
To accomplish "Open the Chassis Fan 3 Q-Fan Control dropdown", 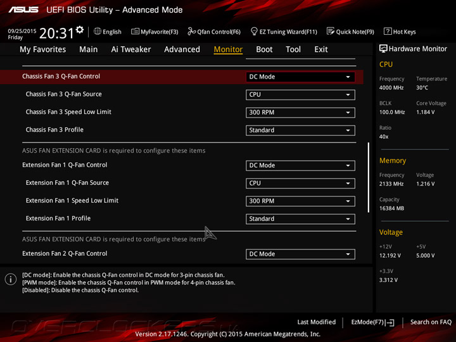I will tap(300, 77).
